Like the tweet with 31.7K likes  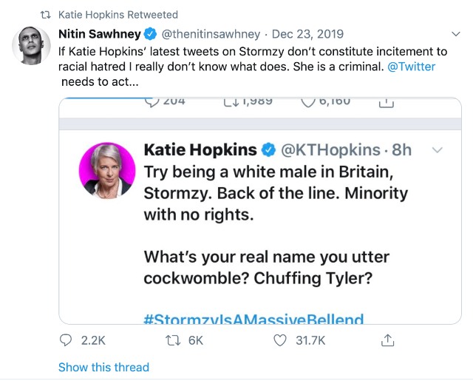280,340
